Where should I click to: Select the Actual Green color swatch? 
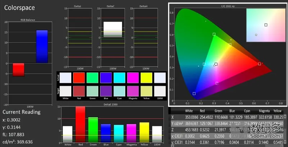[93, 78]
